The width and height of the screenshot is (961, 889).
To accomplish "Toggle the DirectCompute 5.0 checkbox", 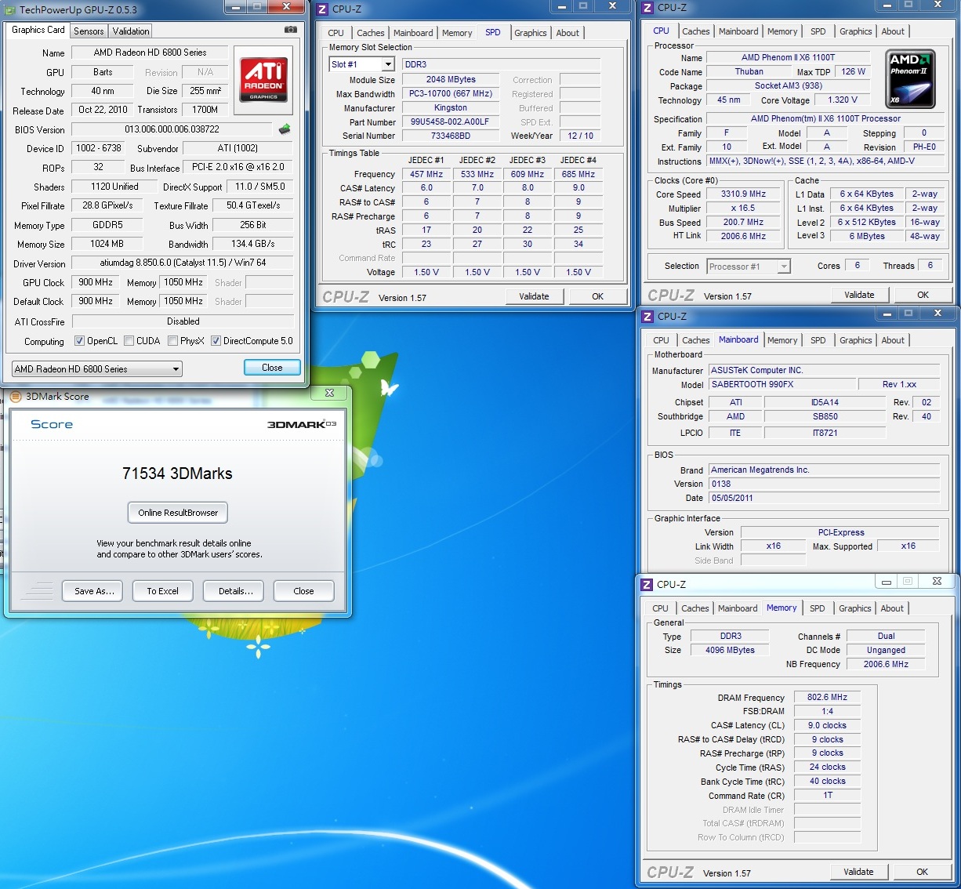I will click(x=216, y=341).
